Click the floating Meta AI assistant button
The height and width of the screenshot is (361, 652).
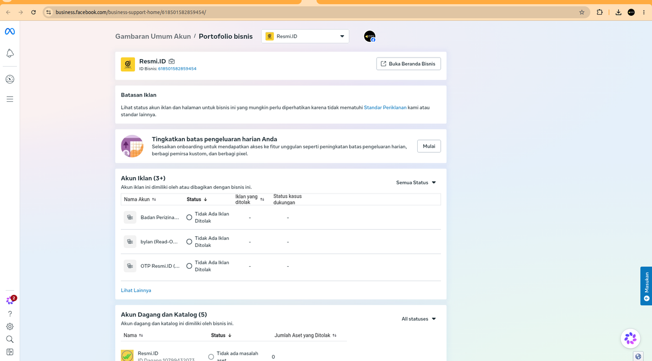[x=631, y=338]
